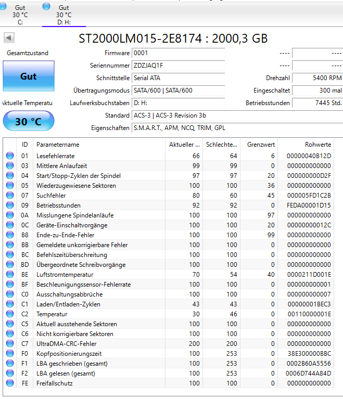Click the Firmware field 0001
The image size is (343, 399).
[178, 53]
